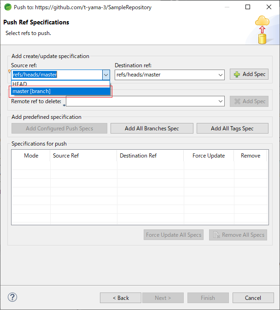Screen dimensions: 280x310
Task: Click the Source Ref column header
Action: [x=83, y=156]
